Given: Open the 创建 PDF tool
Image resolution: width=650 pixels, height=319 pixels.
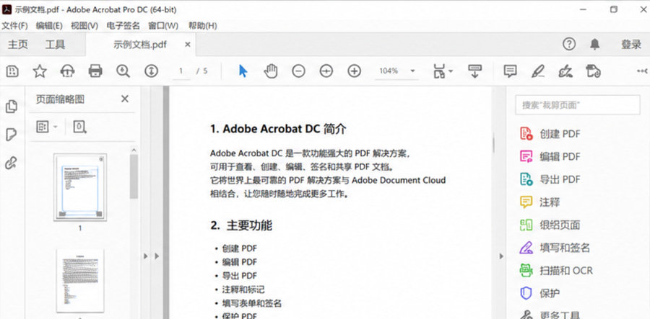Looking at the screenshot, I should (550, 134).
